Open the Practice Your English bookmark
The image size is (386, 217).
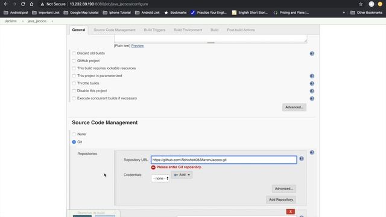[209, 13]
